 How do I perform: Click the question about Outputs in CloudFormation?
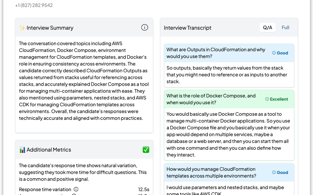coord(216,53)
